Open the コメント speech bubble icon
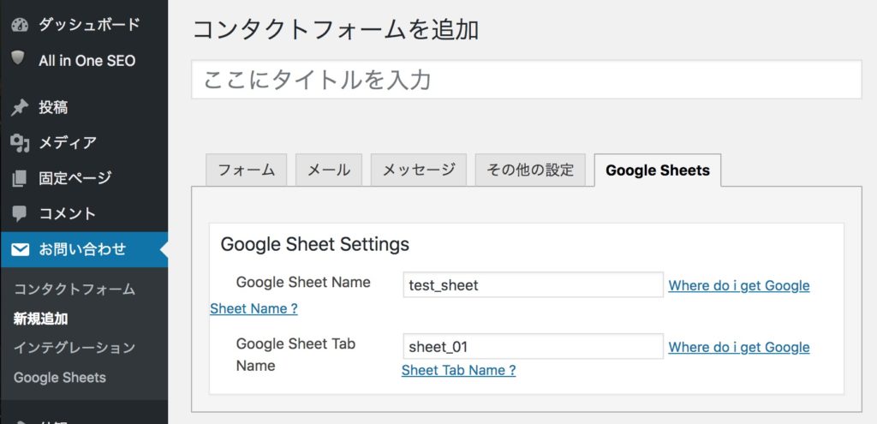Image resolution: width=877 pixels, height=424 pixels. pos(19,213)
